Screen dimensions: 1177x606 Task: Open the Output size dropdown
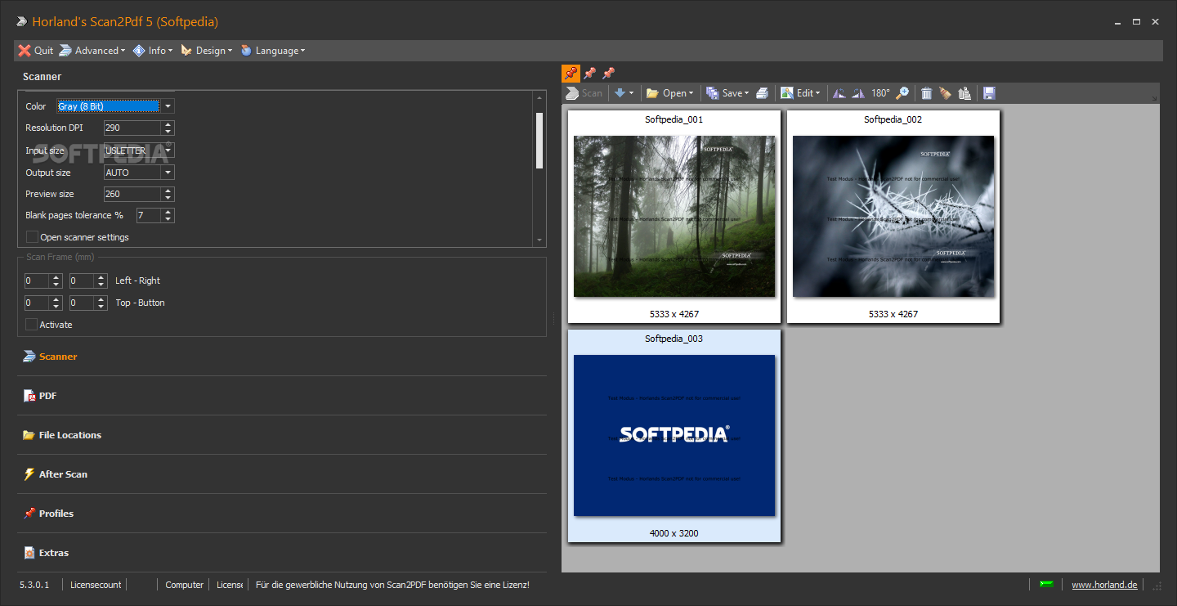(x=168, y=173)
